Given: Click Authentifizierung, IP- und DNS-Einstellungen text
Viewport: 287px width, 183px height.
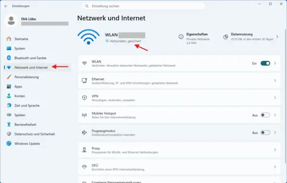Looking at the screenshot, I should pos(135,83).
